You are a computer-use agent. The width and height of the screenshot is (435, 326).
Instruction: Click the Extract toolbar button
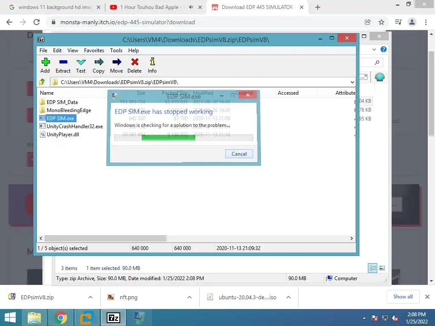click(x=63, y=65)
